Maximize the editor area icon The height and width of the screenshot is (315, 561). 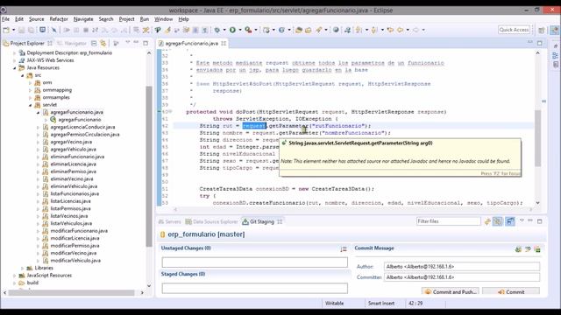coord(540,43)
